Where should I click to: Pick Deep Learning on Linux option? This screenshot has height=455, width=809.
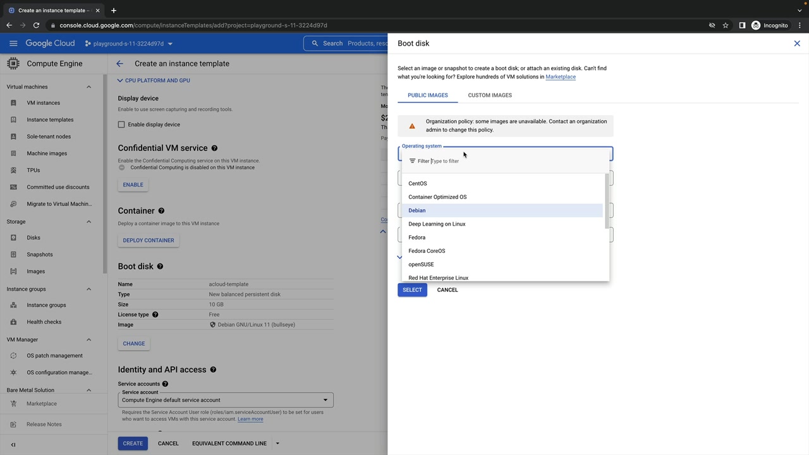(x=502, y=224)
